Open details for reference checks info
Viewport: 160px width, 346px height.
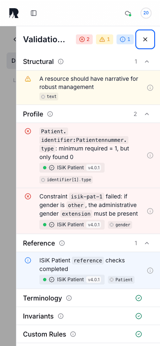(150, 271)
